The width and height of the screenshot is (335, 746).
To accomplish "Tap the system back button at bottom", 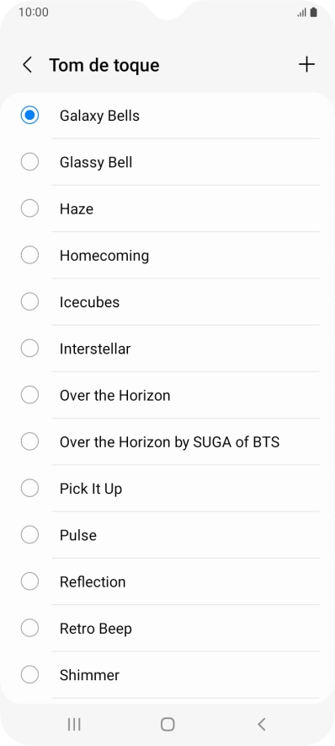I will pos(261,724).
